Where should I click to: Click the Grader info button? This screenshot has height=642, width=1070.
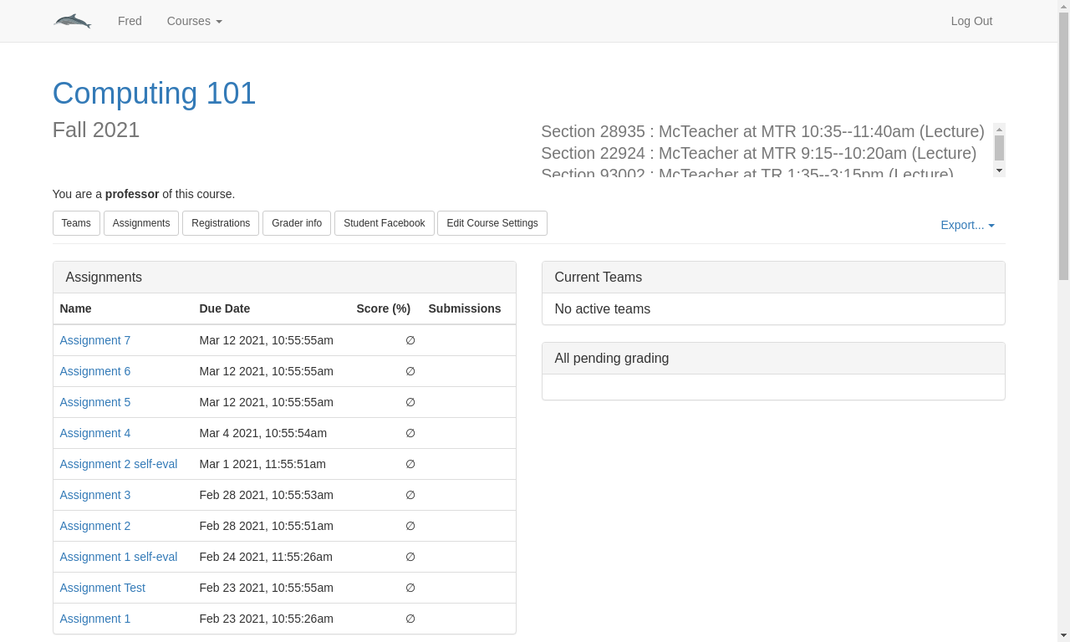coord(297,223)
